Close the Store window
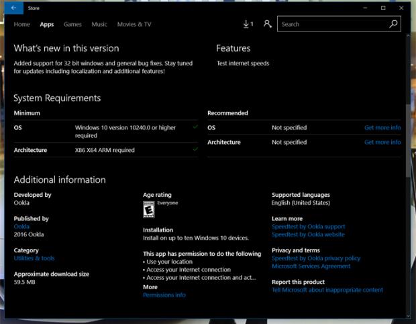This screenshot has height=324, width=416. tap(401, 8)
